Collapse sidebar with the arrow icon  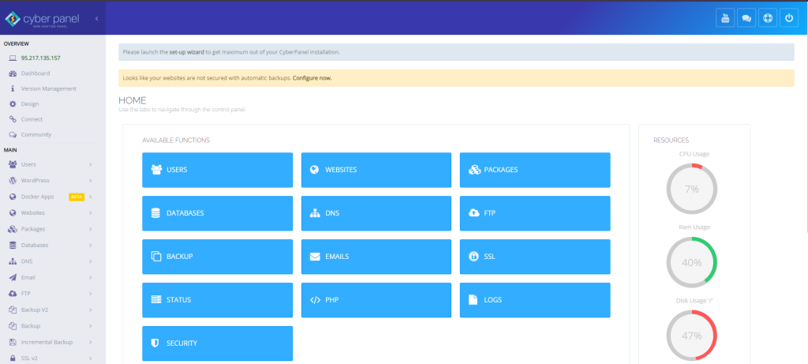[x=96, y=19]
